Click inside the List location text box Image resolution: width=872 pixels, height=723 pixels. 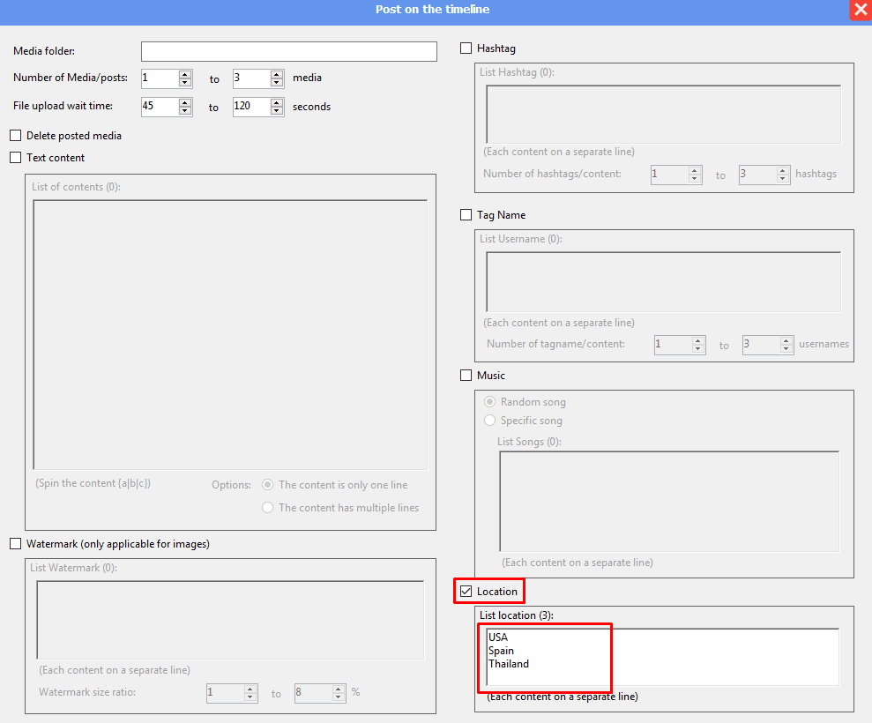pyautogui.click(x=661, y=657)
